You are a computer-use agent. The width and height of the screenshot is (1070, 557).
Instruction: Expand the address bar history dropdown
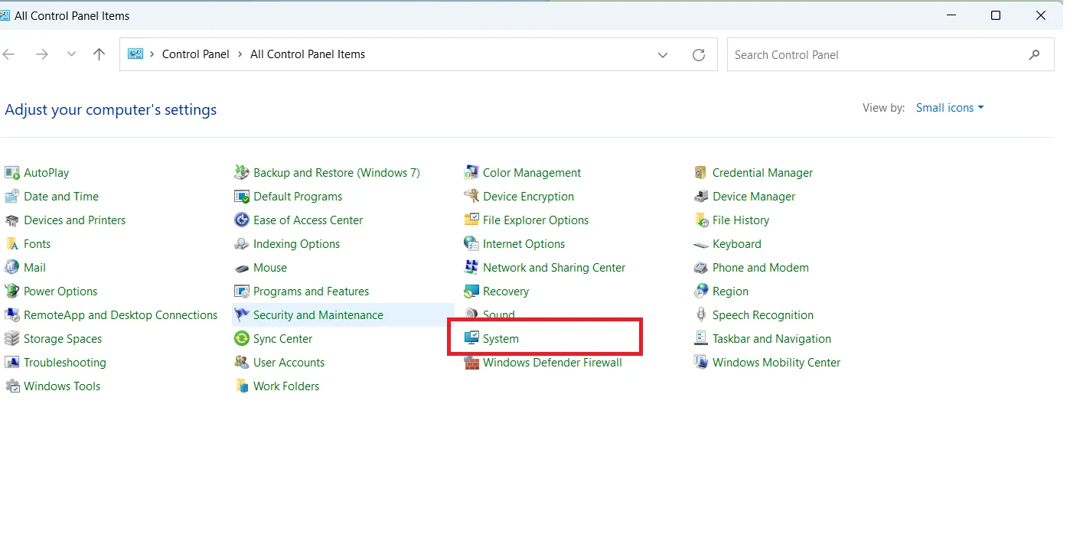click(x=663, y=54)
